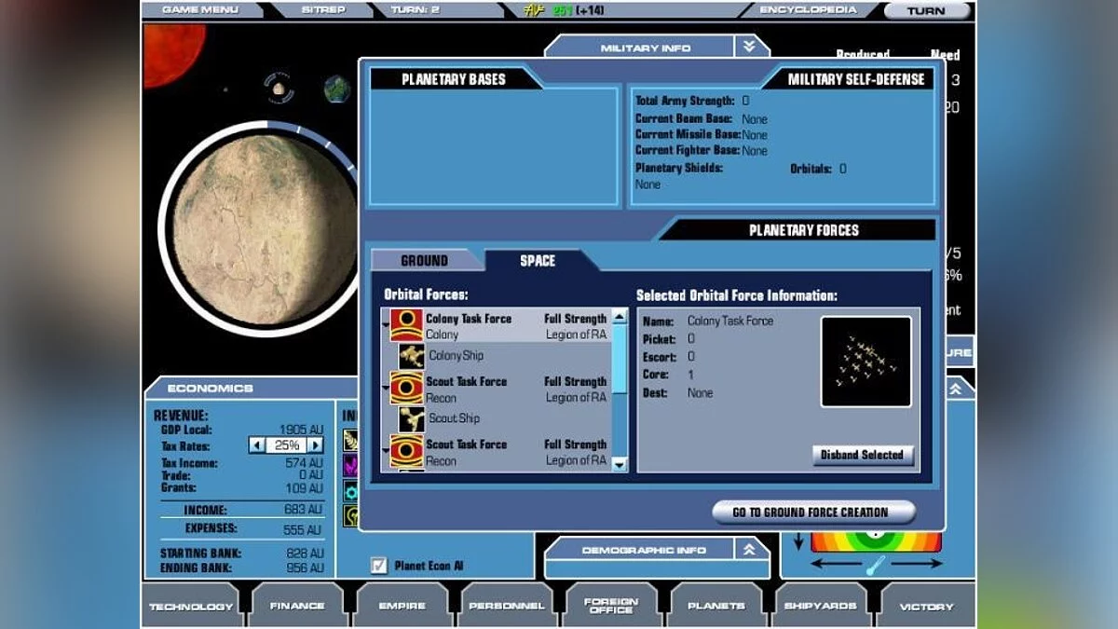Click the Demographic Info panel header

(644, 551)
